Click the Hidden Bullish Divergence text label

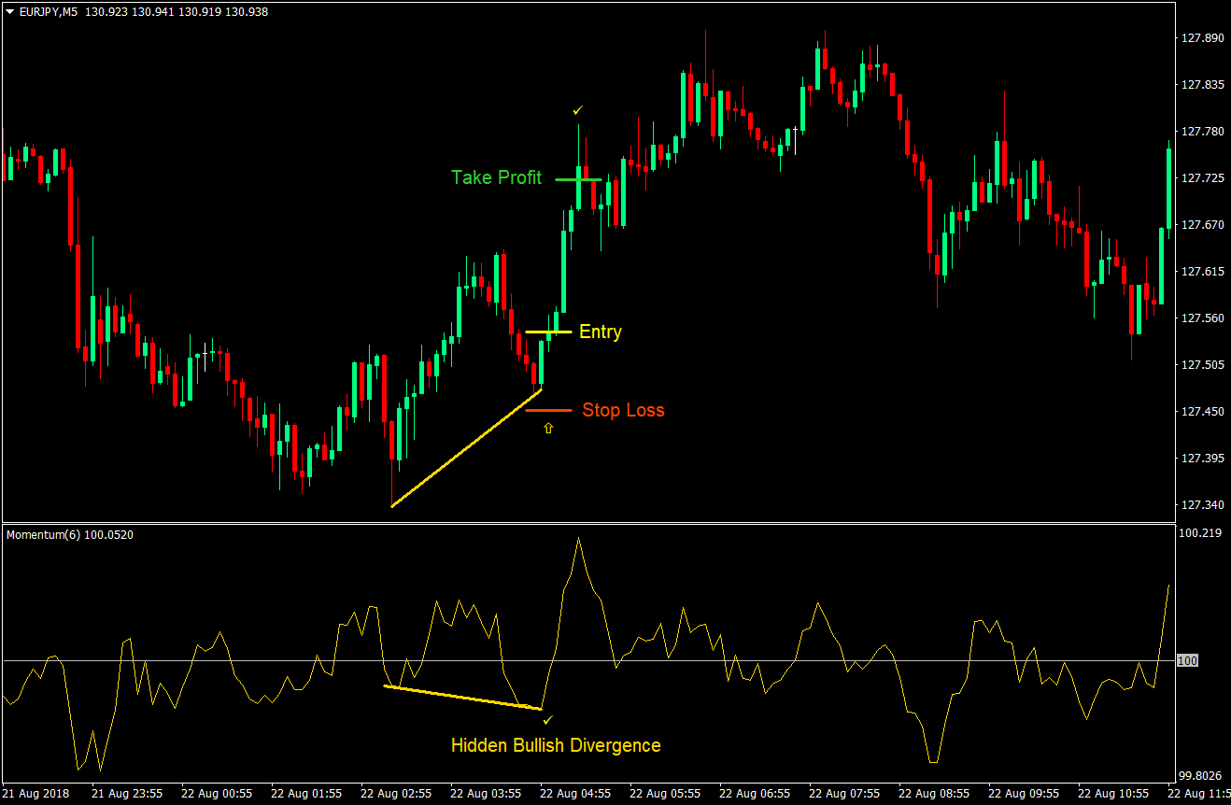(555, 745)
